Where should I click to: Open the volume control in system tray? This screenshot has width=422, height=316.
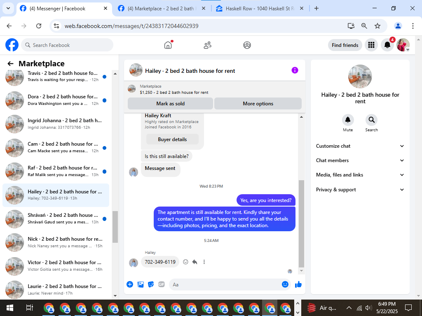click(x=368, y=308)
